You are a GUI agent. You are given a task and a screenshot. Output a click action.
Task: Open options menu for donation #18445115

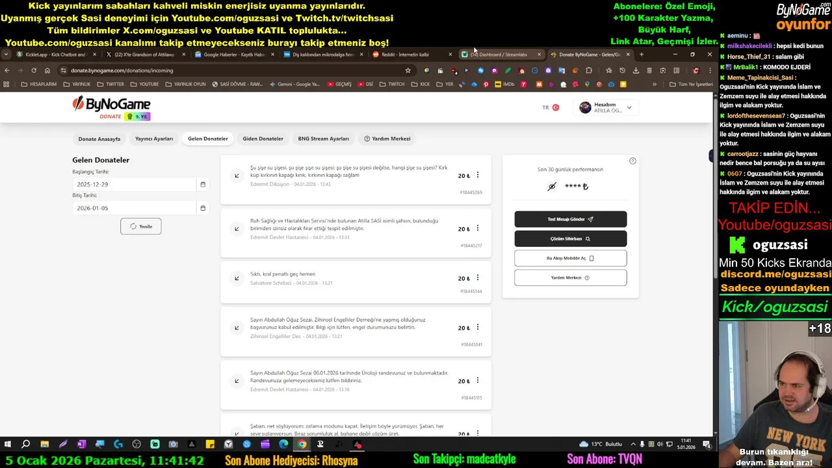[478, 380]
